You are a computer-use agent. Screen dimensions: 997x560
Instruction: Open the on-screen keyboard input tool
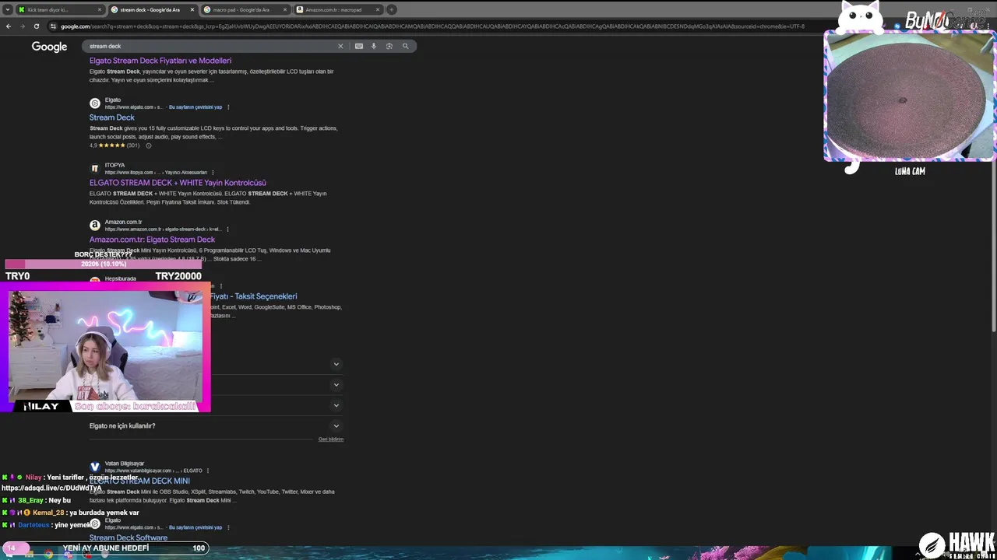pos(358,46)
